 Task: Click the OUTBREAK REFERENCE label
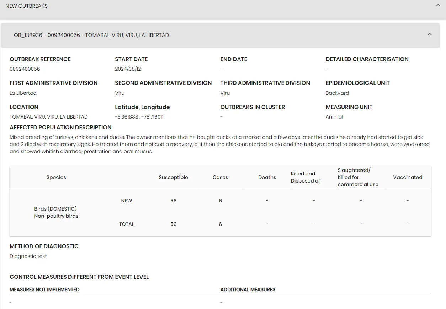tap(40, 59)
